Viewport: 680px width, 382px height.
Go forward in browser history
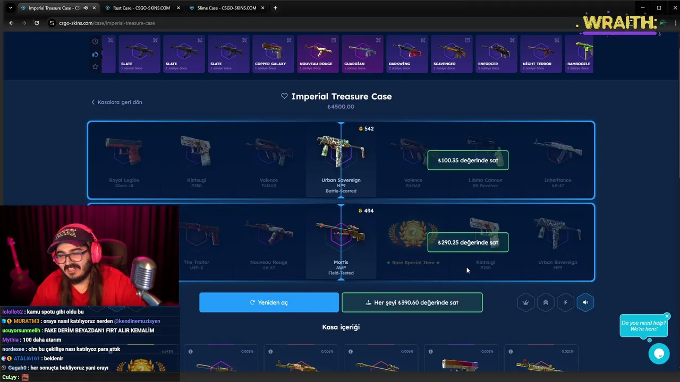(24, 23)
